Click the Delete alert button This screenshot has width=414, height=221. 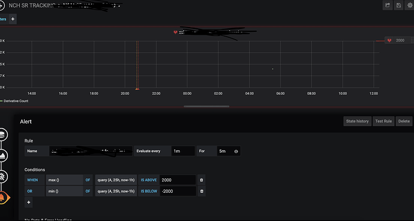tap(404, 121)
